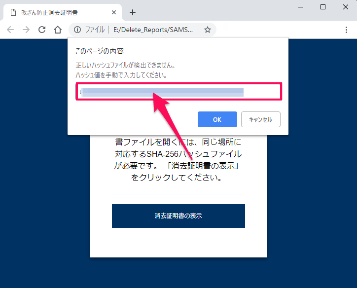357x288 pixels.
Task: Go back using the browser back arrow
Action: point(10,30)
